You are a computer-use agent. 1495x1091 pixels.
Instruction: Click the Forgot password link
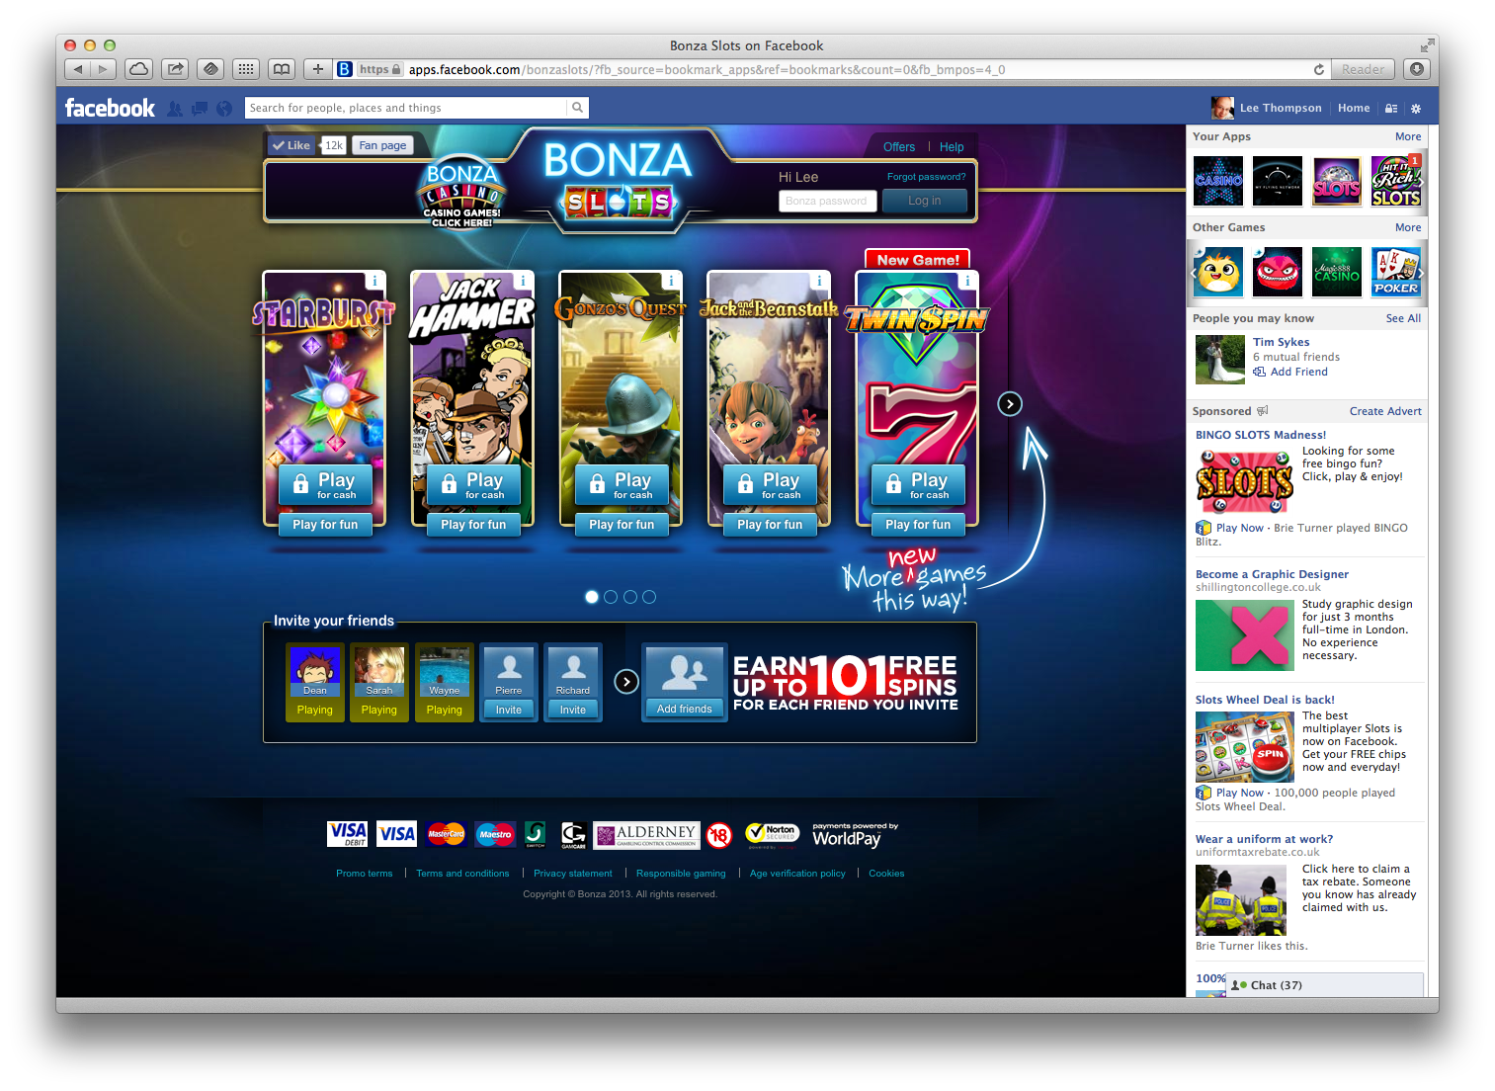click(926, 177)
